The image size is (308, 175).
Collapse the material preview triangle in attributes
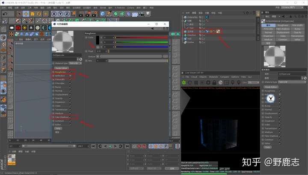pyautogui.click(x=263, y=47)
